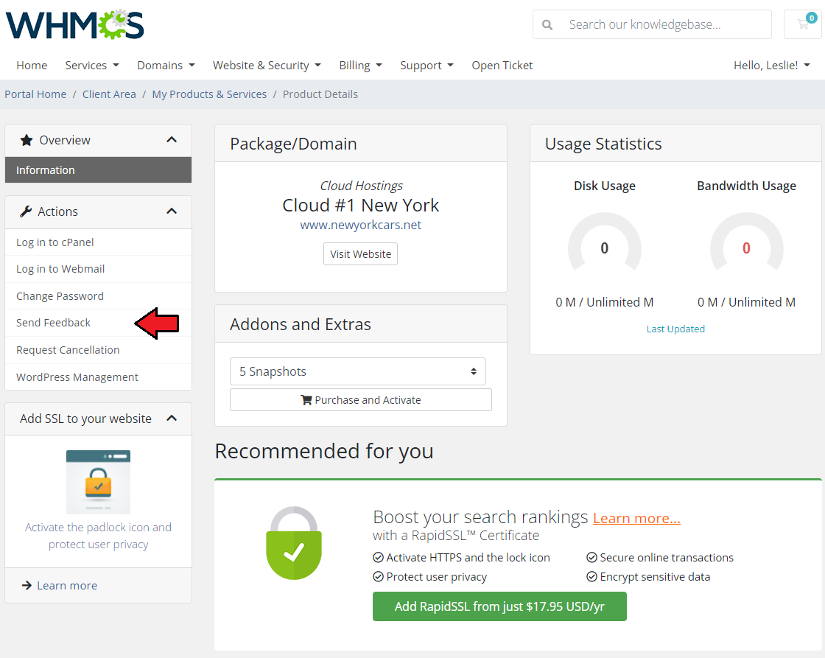Image resolution: width=825 pixels, height=658 pixels.
Task: Click Log in to cPanel
Action: [99, 242]
